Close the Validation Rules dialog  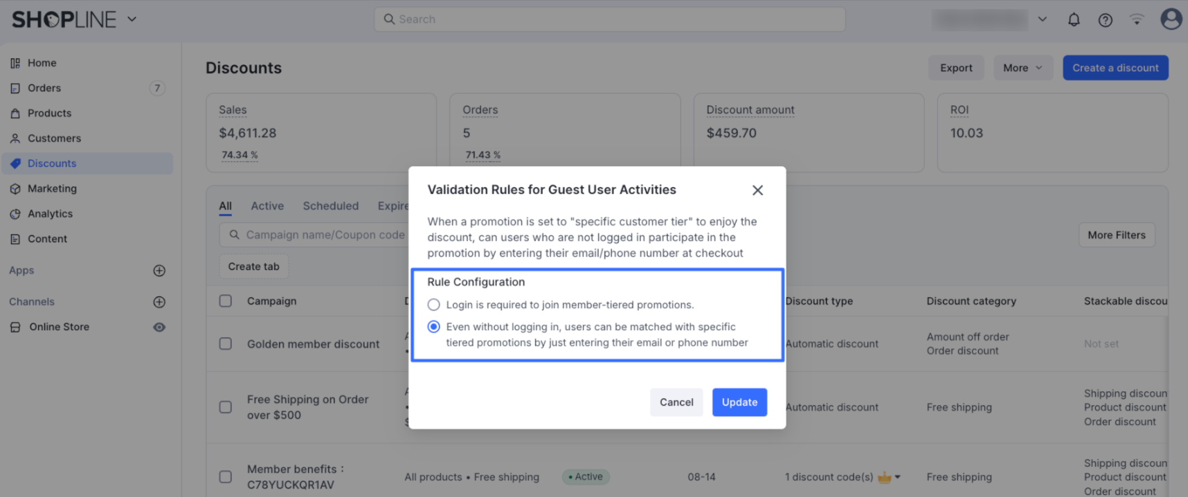click(x=757, y=190)
